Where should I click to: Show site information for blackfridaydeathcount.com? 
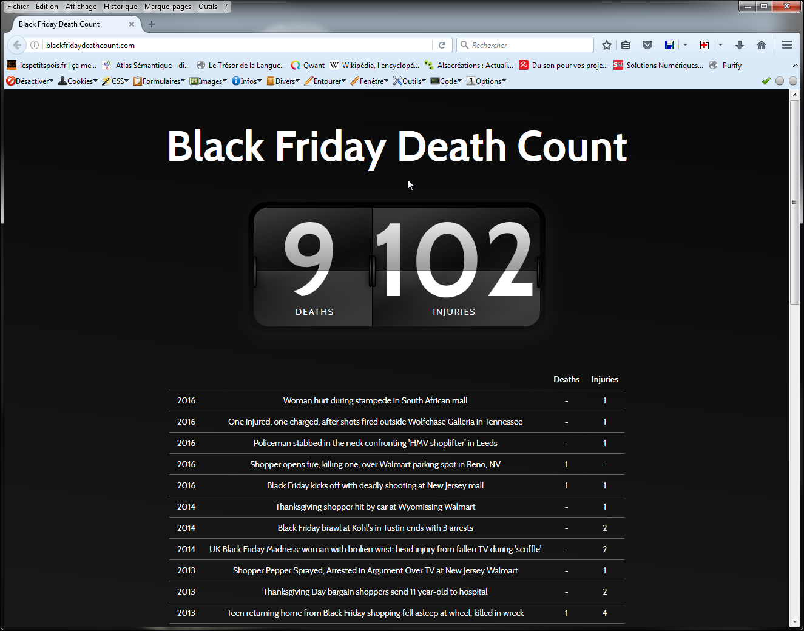tap(35, 45)
